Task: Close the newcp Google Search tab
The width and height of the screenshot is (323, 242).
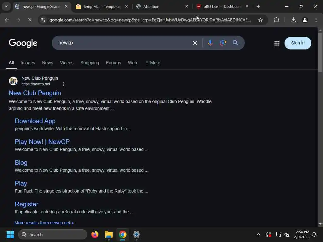Action: (66, 6)
